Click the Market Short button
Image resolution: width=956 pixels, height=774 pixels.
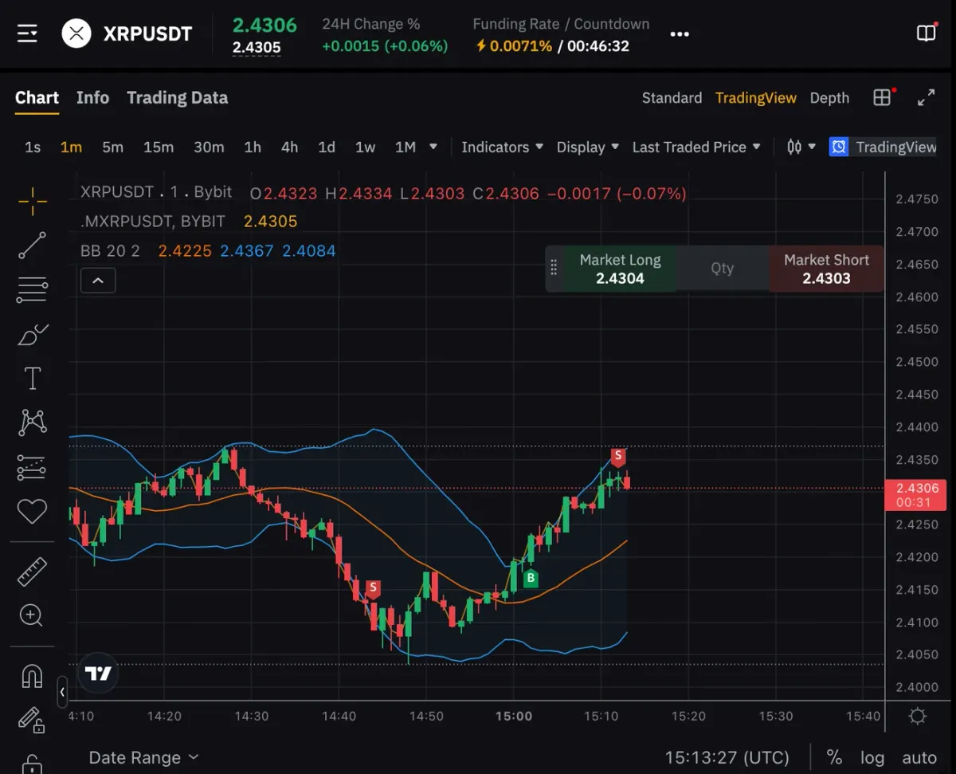pos(826,269)
